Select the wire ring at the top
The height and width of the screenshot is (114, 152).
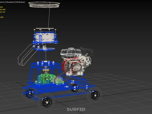click(x=44, y=4)
